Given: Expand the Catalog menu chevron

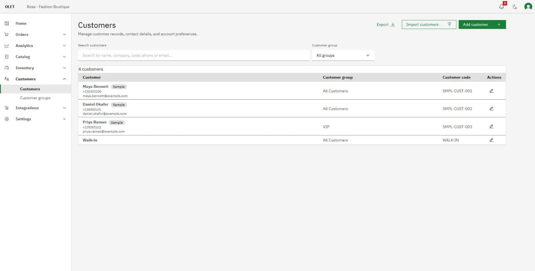Looking at the screenshot, I should point(64,57).
